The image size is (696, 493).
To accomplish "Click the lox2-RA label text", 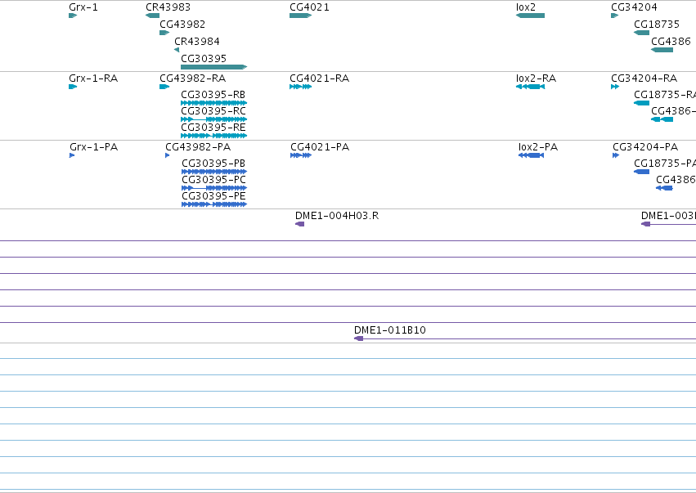I will click(x=536, y=78).
